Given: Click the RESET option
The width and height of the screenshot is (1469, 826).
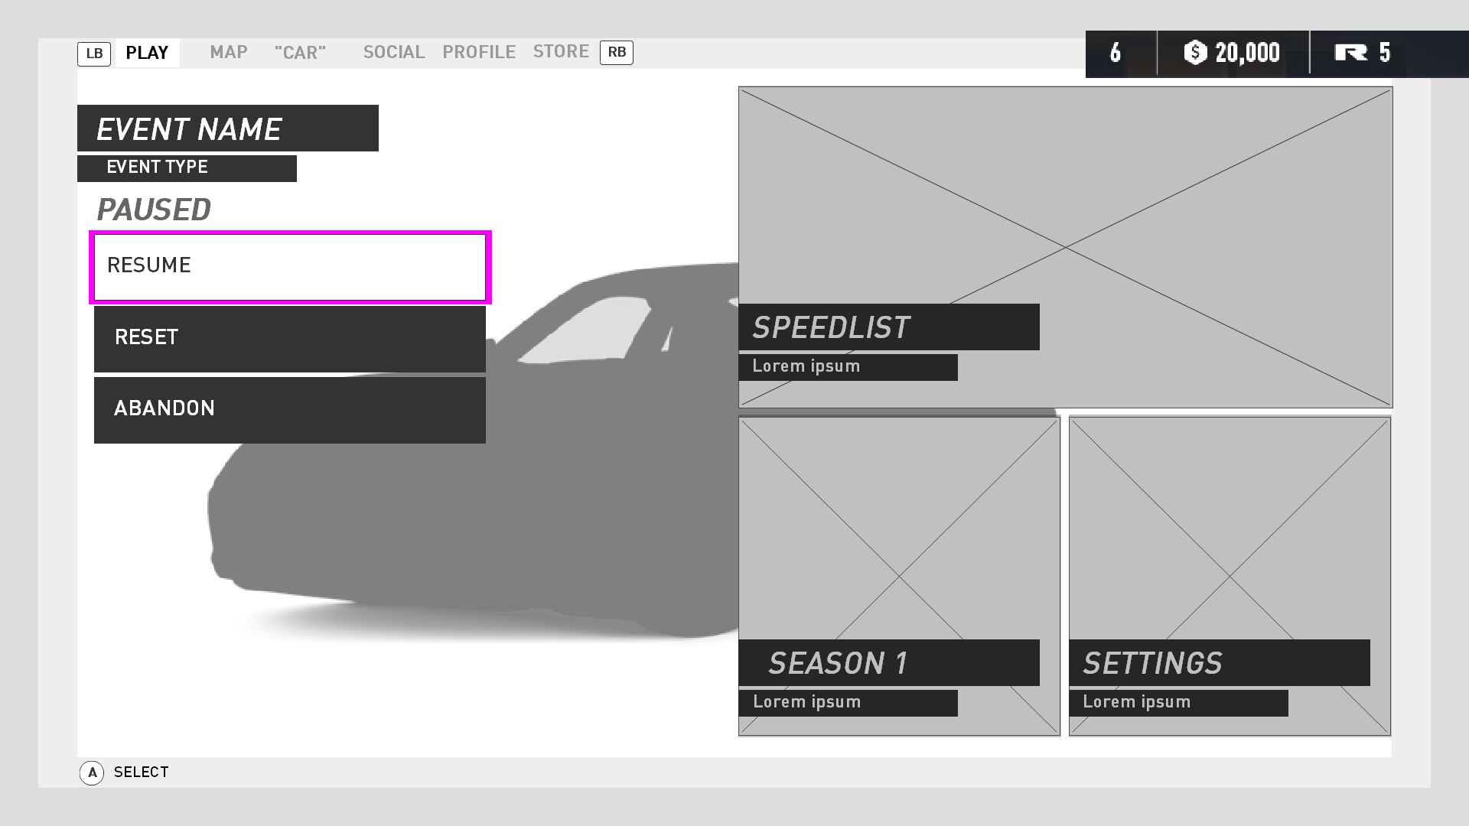Looking at the screenshot, I should [x=289, y=337].
